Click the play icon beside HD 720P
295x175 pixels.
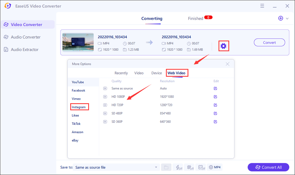click(x=105, y=105)
